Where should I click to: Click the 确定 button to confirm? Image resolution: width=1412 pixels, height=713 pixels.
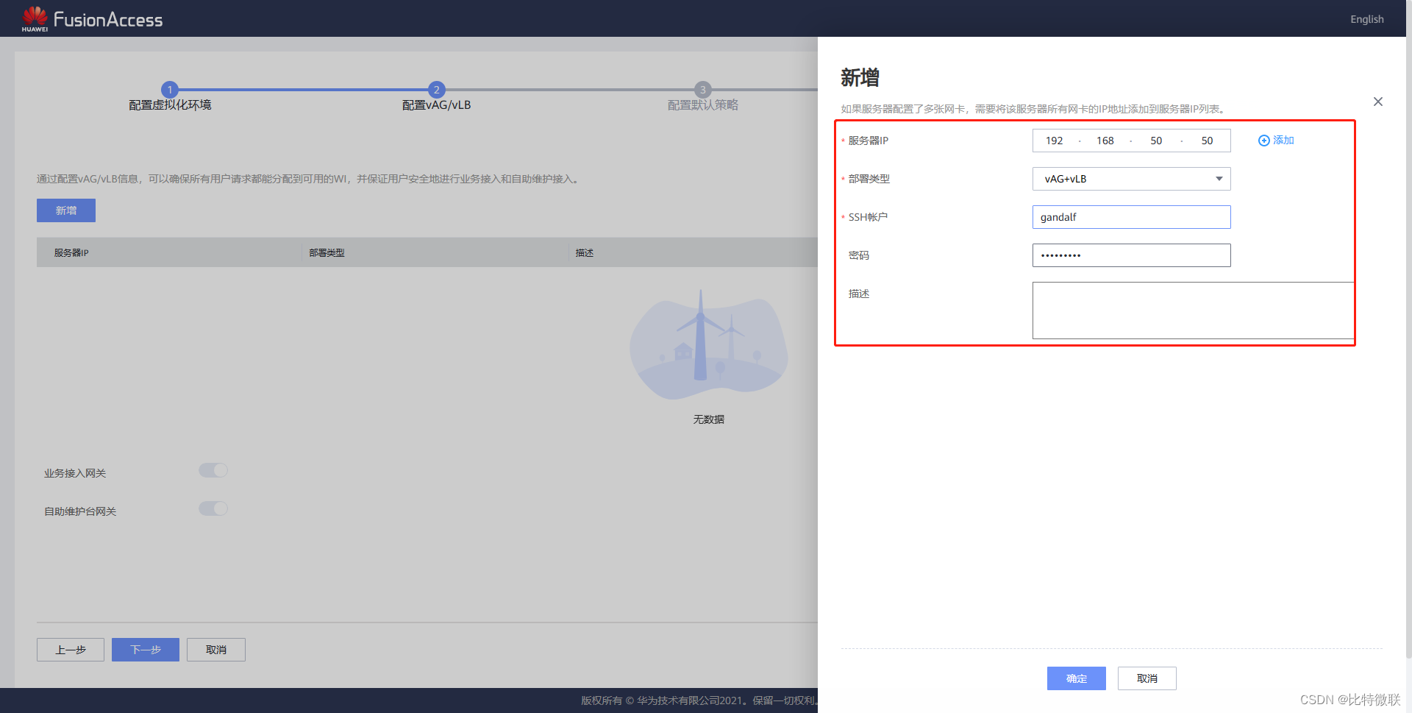click(x=1076, y=678)
